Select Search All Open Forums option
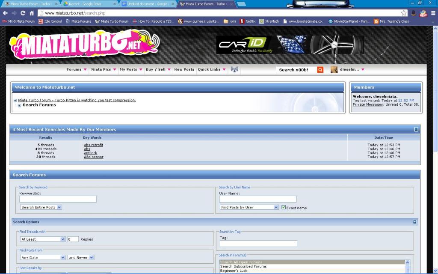 coord(312,262)
